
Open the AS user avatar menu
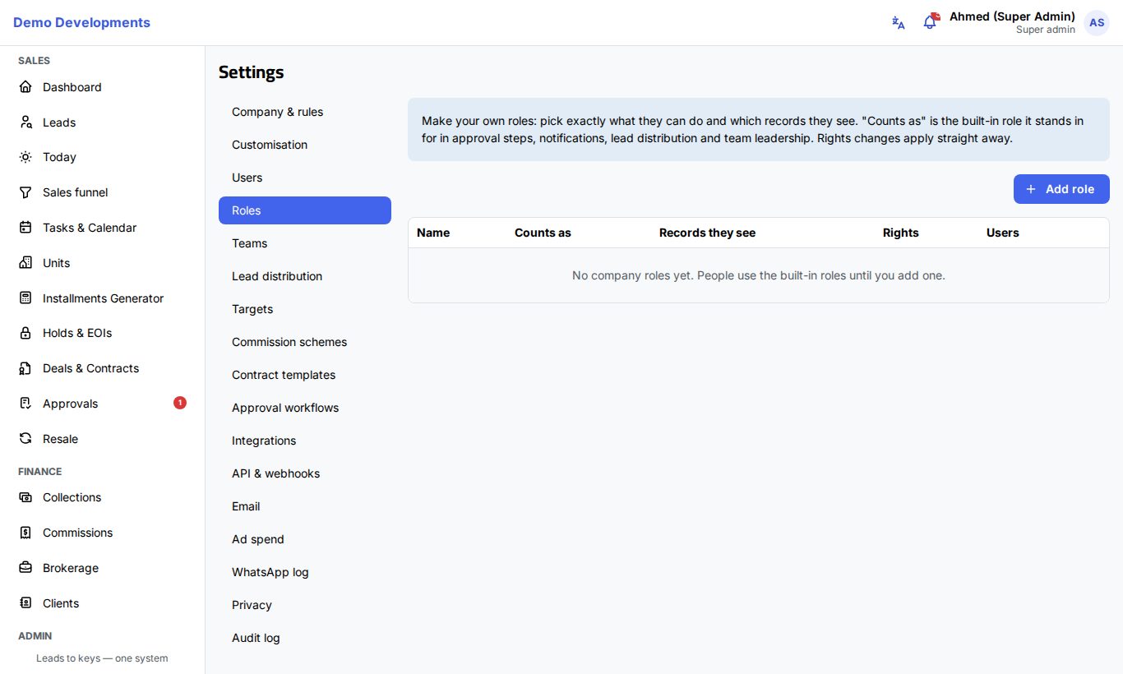(1097, 23)
